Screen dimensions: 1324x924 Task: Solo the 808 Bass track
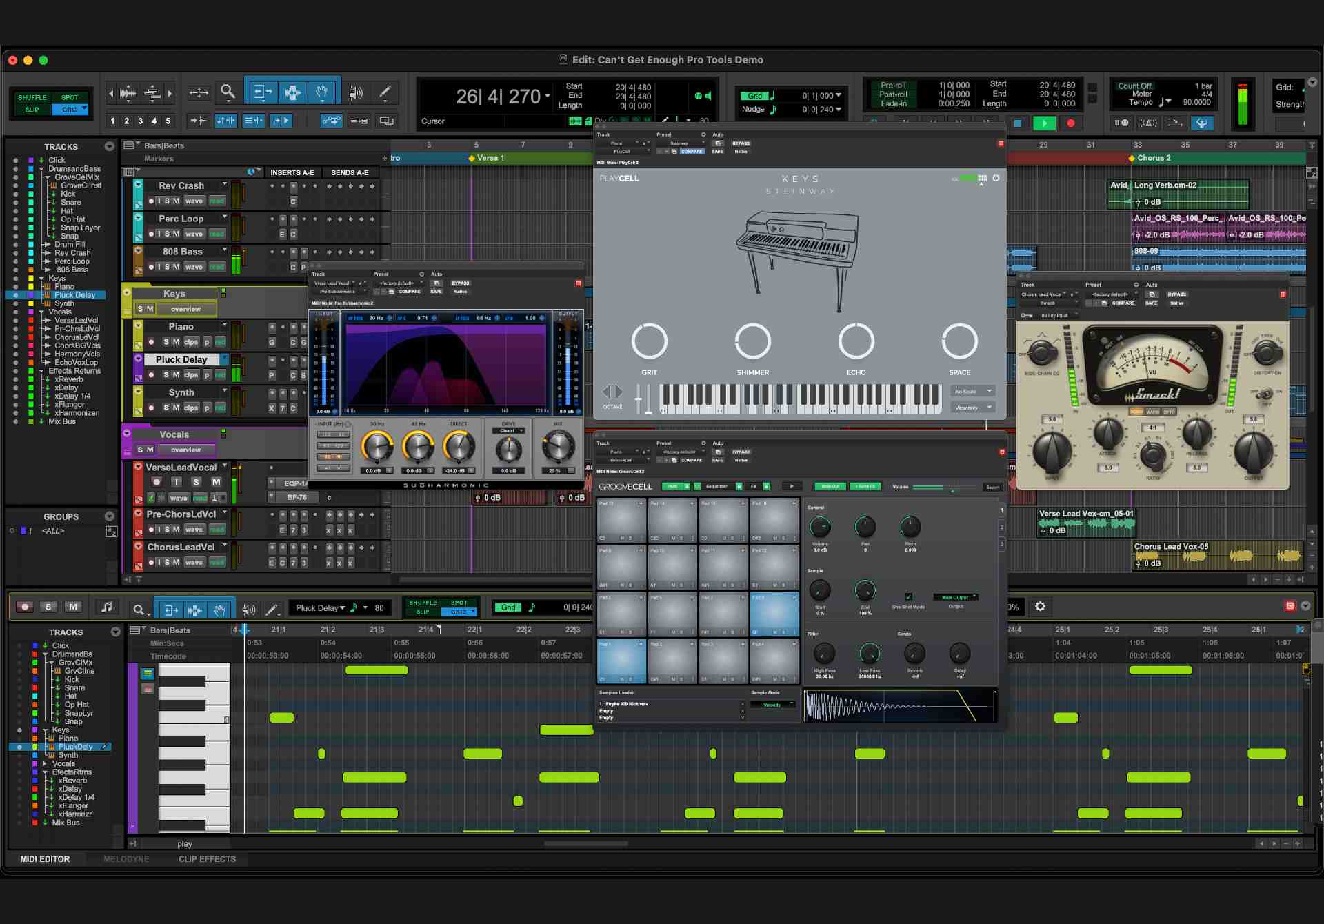(167, 267)
